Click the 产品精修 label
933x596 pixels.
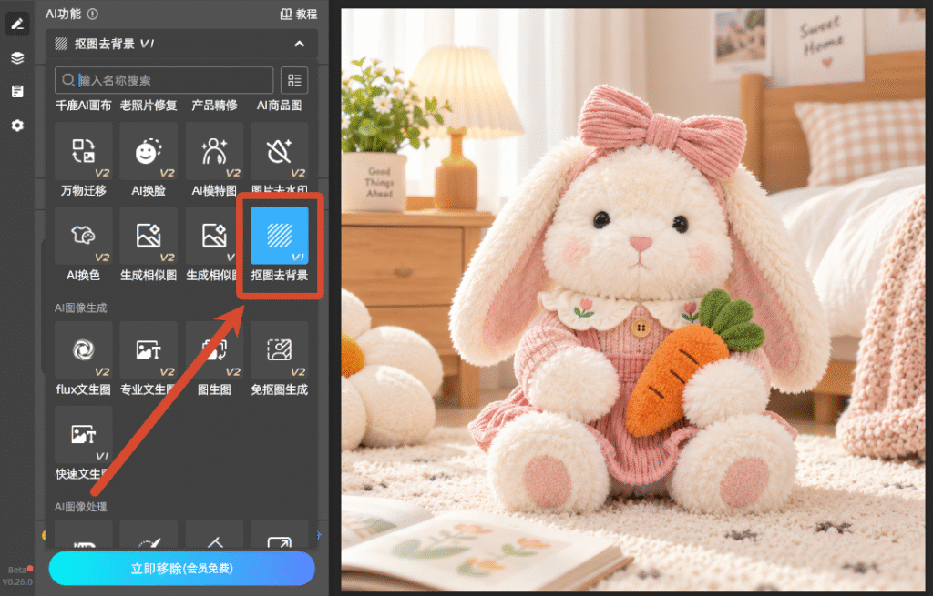click(x=214, y=106)
